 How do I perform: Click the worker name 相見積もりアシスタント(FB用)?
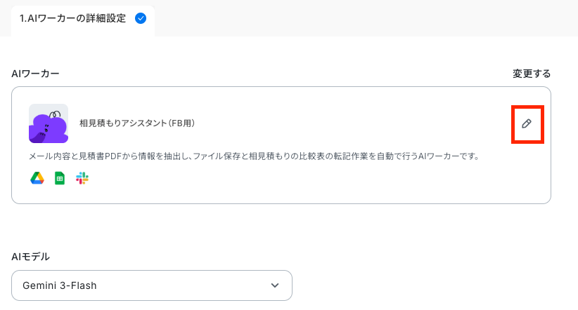pyautogui.click(x=137, y=123)
